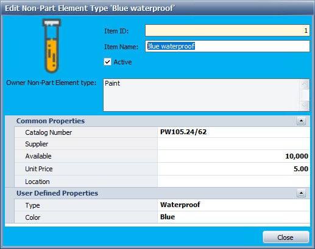Collapse the User Defined Properties section
315x249 pixels.
[x=301, y=193]
